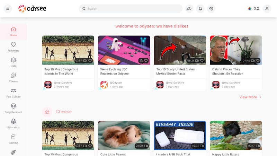Favorite Cheese-row Dangerous Islands video heart

click(90, 146)
